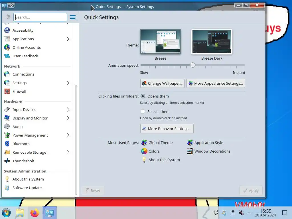
Task: Select the Breeze Dark theme thumbnail
Action: click(212, 42)
